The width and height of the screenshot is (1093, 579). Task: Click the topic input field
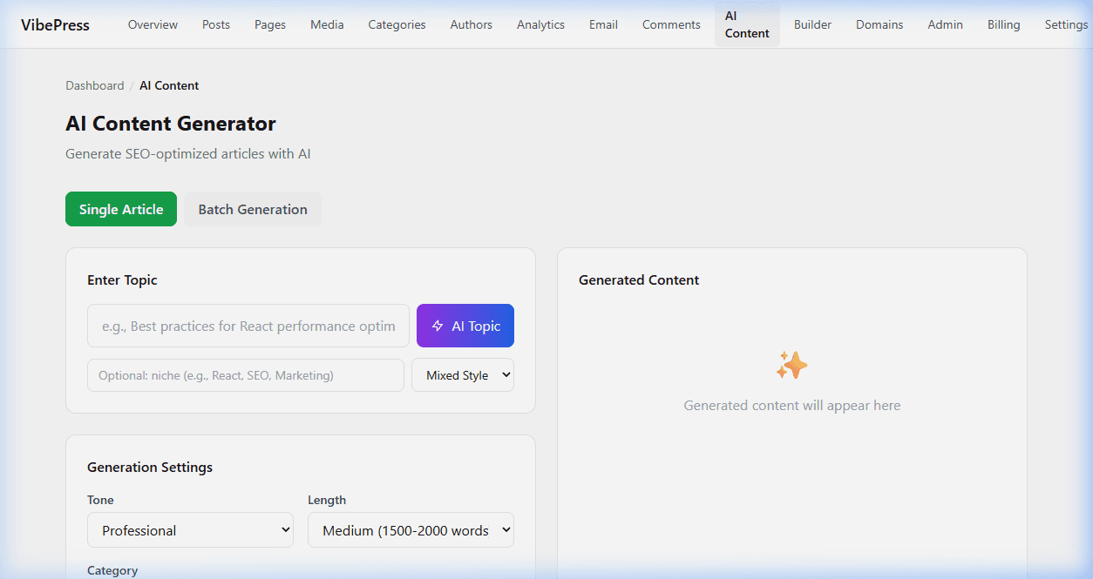(x=248, y=326)
